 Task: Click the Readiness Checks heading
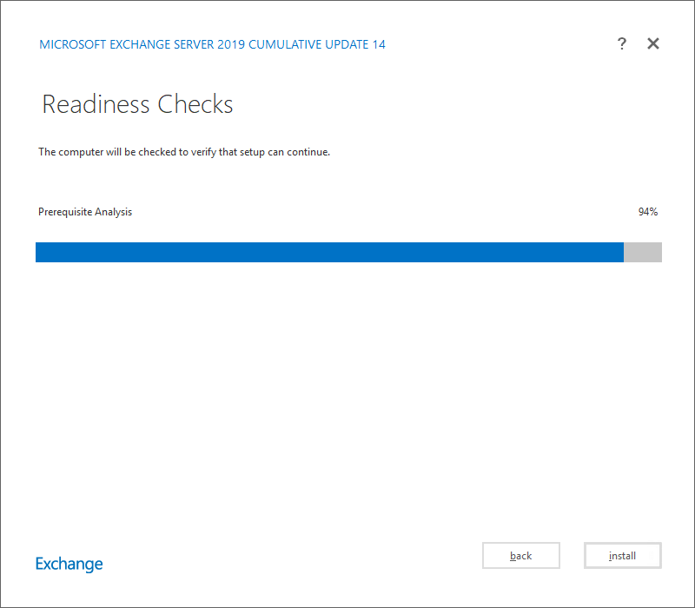coord(137,104)
